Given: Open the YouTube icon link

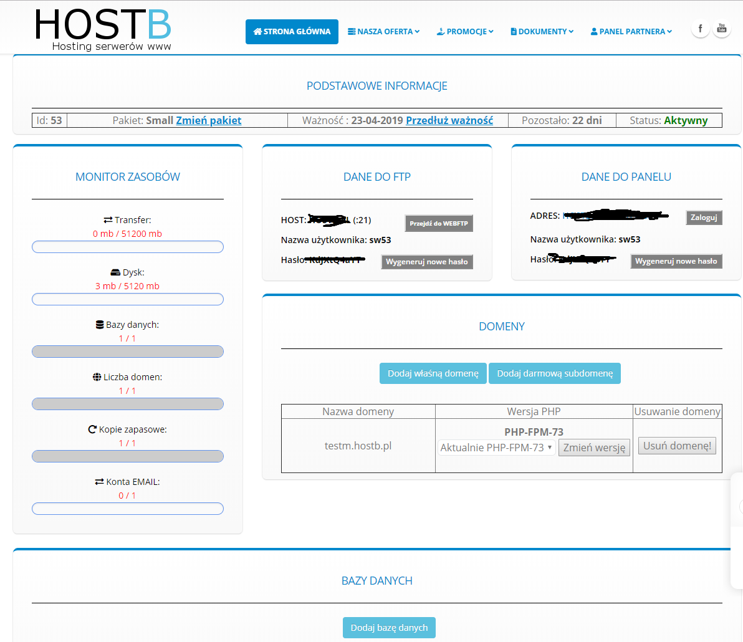Looking at the screenshot, I should (x=722, y=29).
